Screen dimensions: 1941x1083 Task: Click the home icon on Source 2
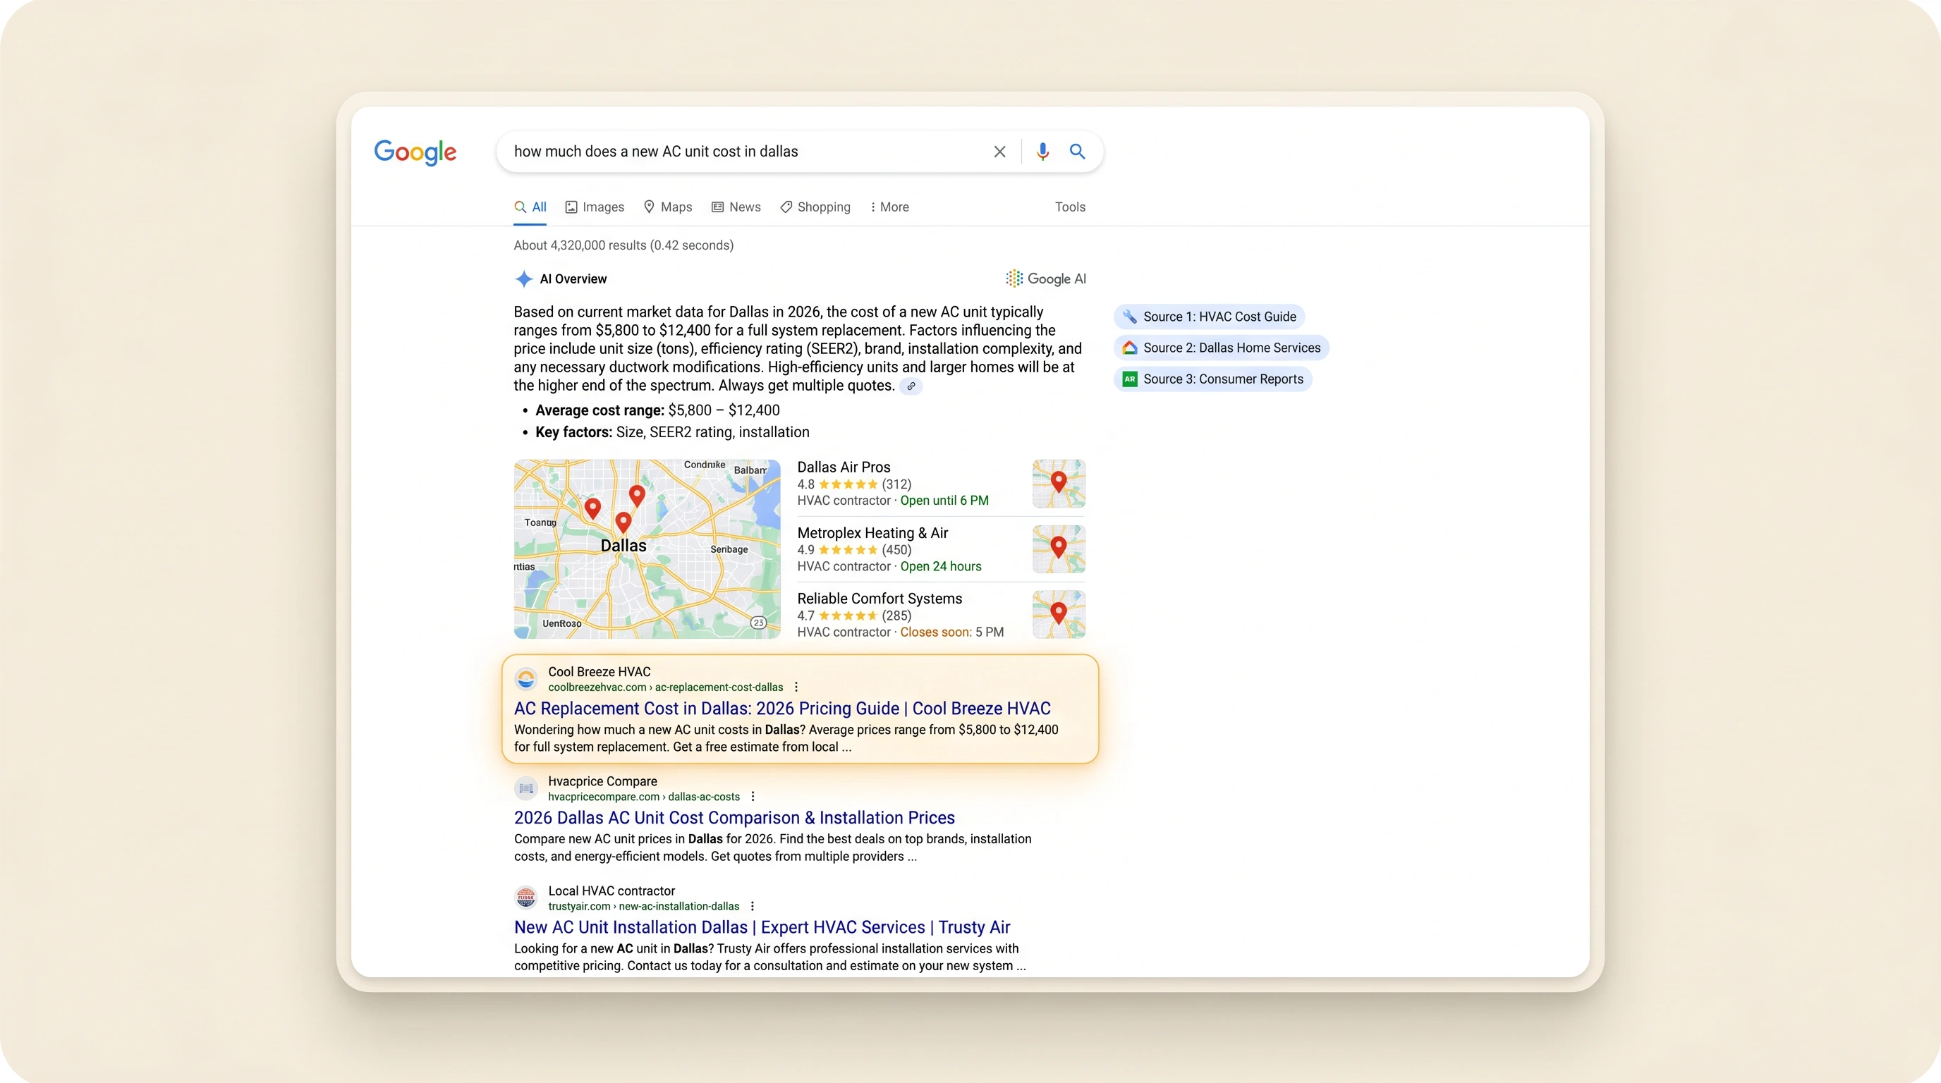click(1129, 348)
